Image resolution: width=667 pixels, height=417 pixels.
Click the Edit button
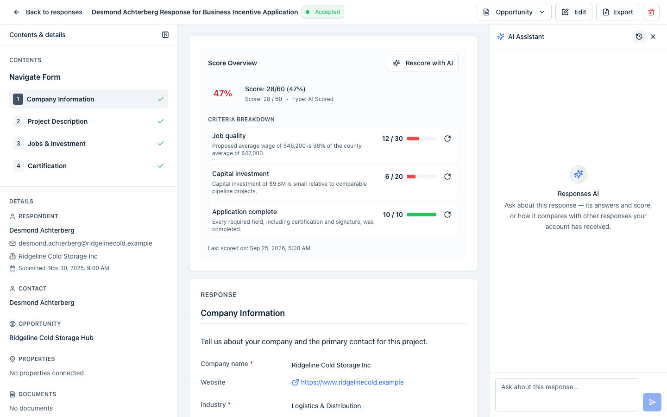(574, 12)
